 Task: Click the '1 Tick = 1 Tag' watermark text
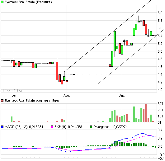coord(12,90)
